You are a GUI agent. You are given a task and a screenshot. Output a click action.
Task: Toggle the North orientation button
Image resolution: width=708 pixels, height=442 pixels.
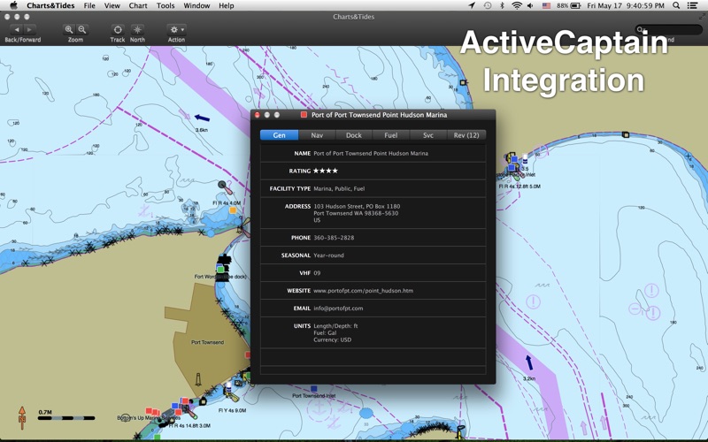[x=137, y=30]
